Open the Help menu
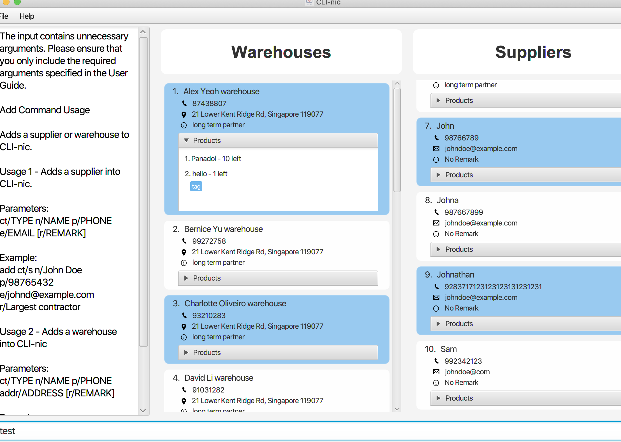Viewport: 621px width, 442px height. [x=27, y=16]
